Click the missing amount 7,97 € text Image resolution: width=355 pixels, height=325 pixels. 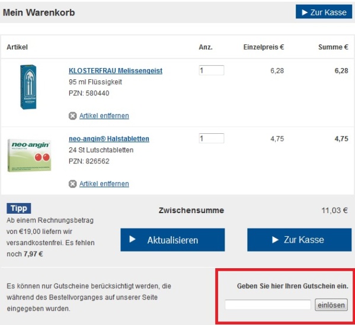click(33, 254)
